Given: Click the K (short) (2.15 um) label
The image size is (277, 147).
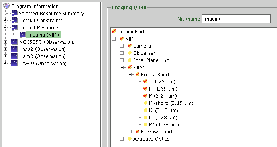Looking at the screenshot, I should (x=171, y=103).
